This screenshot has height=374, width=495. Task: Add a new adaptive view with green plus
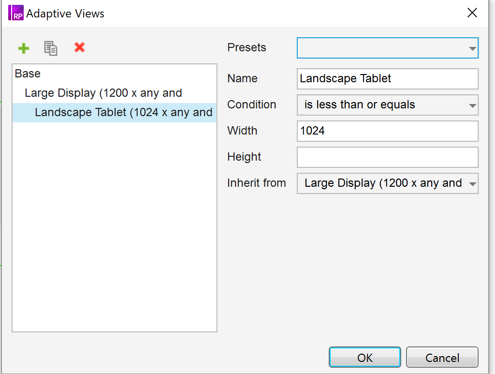(x=23, y=48)
